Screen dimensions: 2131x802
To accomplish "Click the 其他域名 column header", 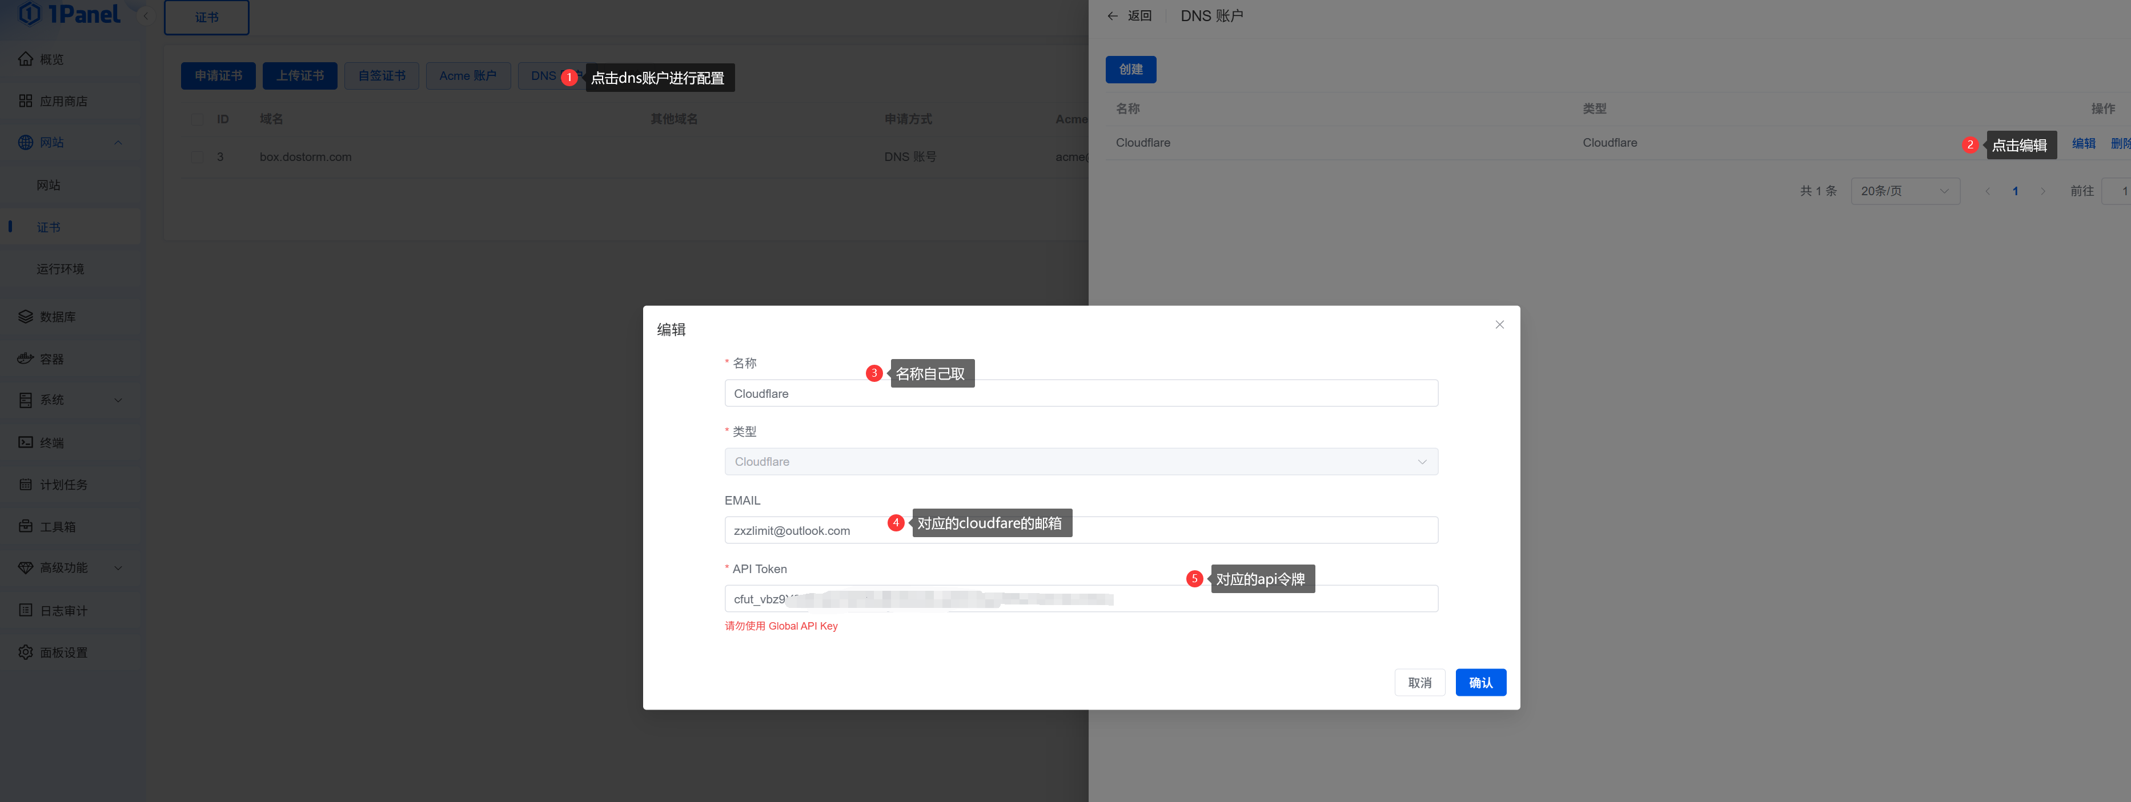I will coord(673,119).
